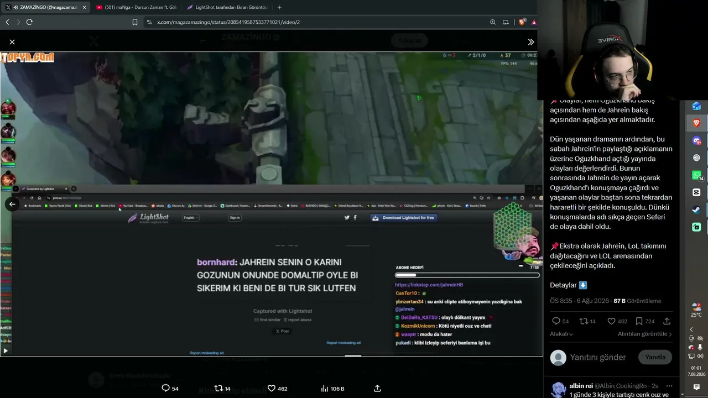Open 'Alıntıları görüntüle' link
The image size is (708, 398).
[x=644, y=334]
